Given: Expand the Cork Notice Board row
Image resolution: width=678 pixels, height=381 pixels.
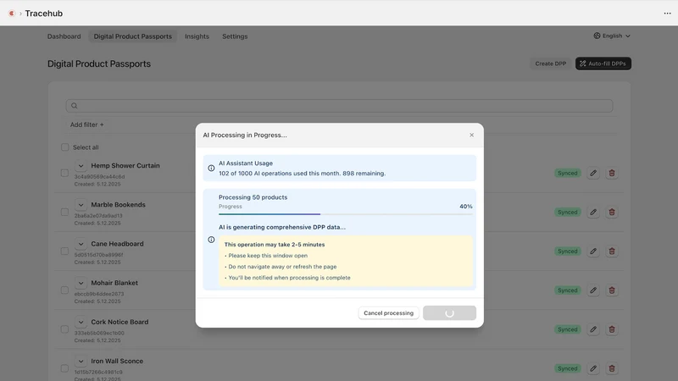Looking at the screenshot, I should 81,323.
